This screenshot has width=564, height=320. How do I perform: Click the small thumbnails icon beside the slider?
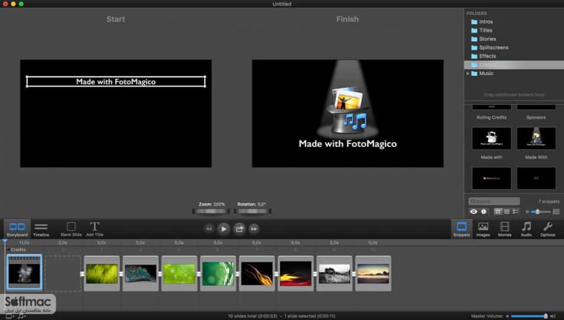527,212
